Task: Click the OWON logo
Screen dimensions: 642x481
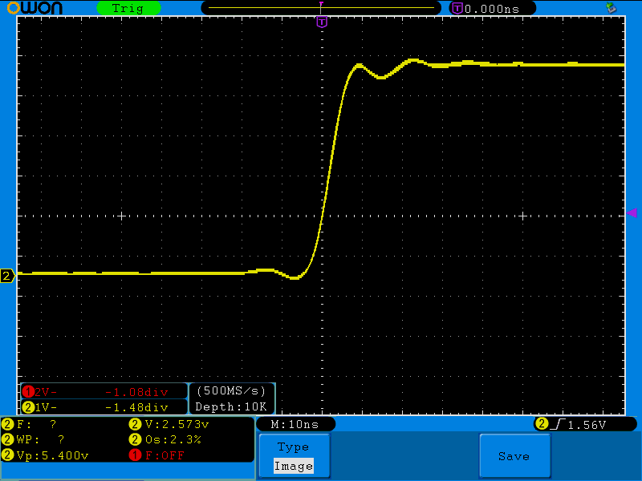Action: 35,8
